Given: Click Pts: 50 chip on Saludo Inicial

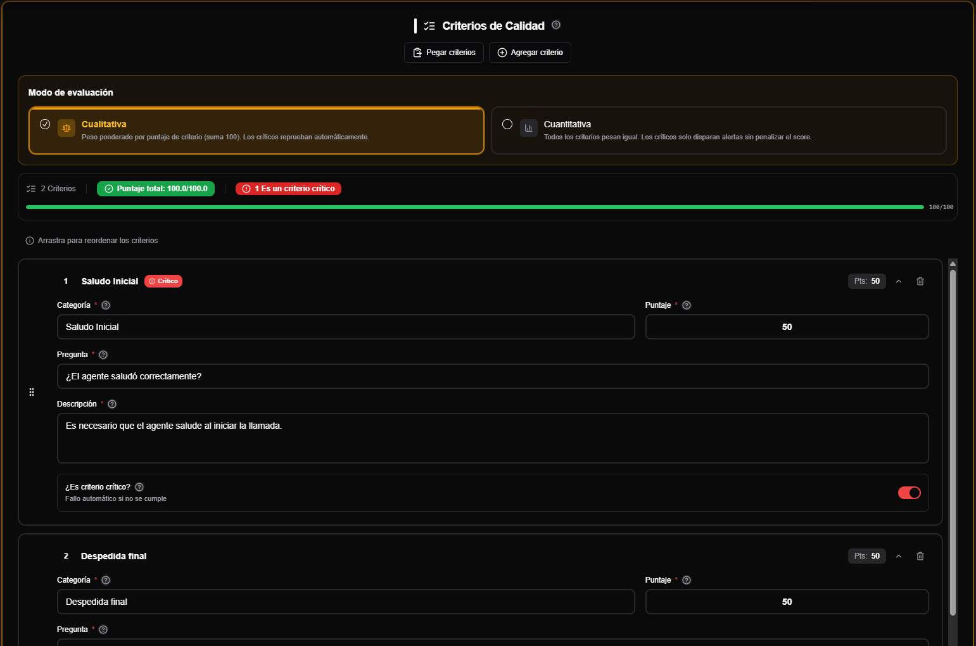Looking at the screenshot, I should [867, 281].
